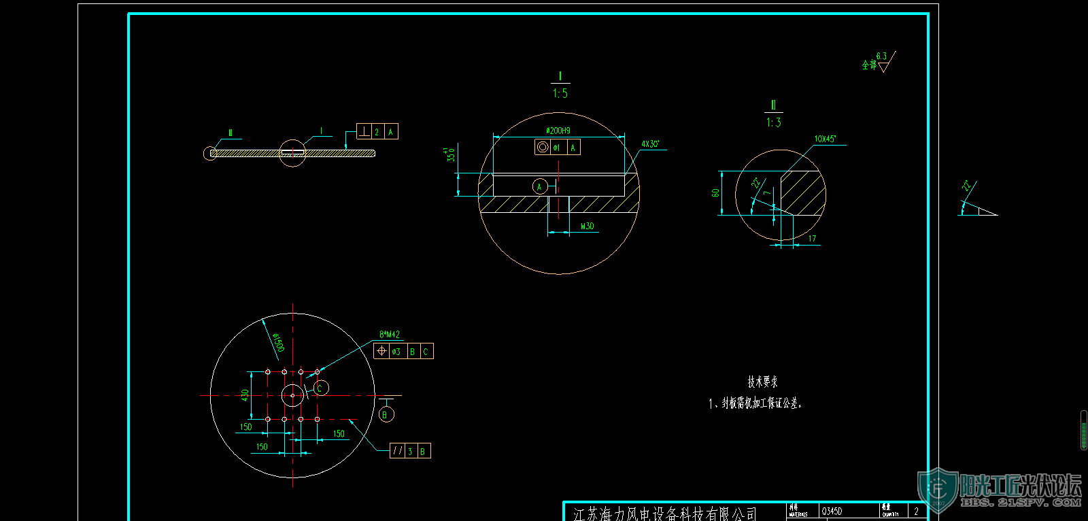Screen dimensions: 1088x521
Task: Select datum C circle marker
Action: (x=322, y=388)
